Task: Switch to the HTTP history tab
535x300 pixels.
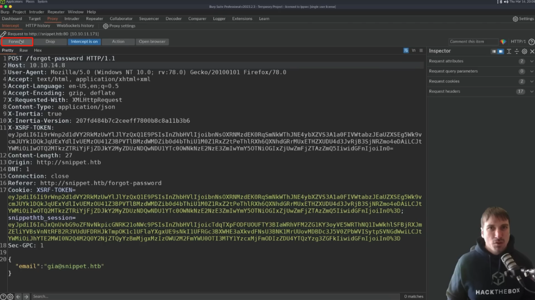Action: (x=38, y=26)
